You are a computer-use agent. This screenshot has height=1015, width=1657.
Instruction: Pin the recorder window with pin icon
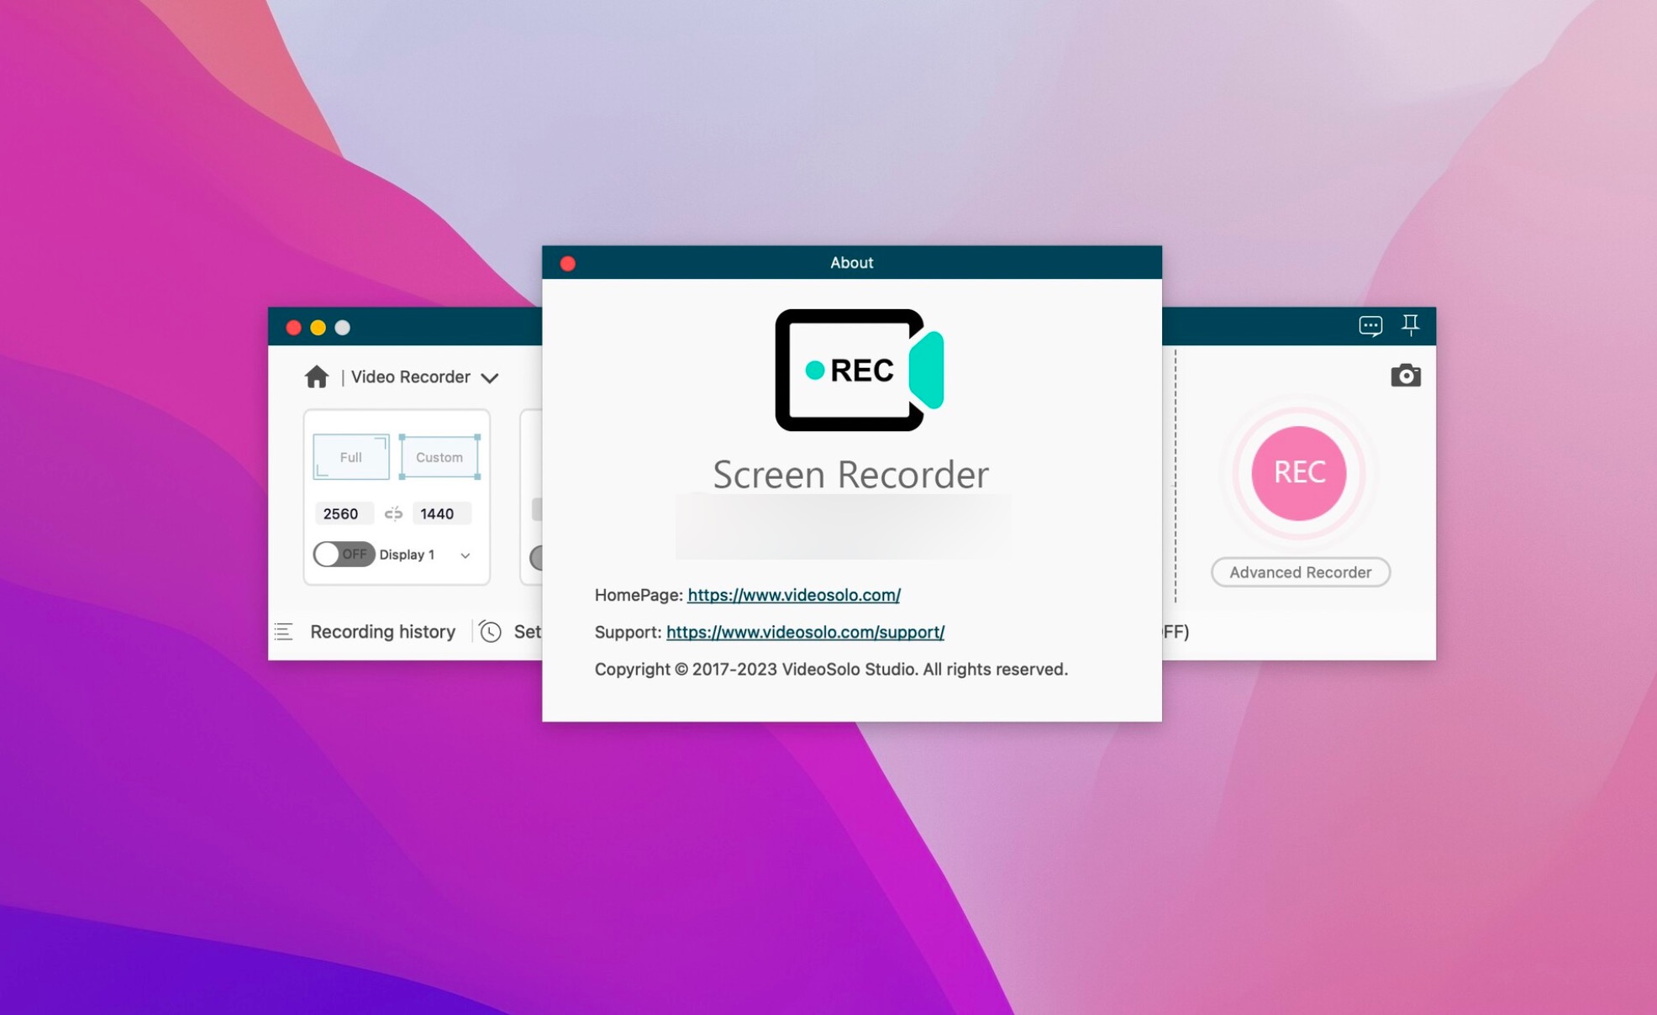[x=1411, y=324]
